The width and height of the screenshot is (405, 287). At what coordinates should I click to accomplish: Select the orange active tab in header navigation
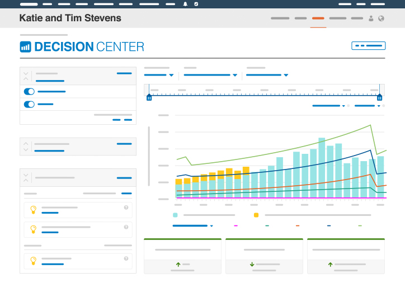click(318, 18)
